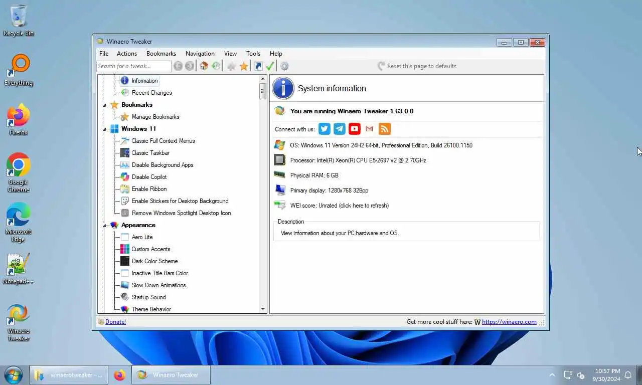The height and width of the screenshot is (385, 642).
Task: Select Classic Full Context Menus
Action: pyautogui.click(x=163, y=141)
